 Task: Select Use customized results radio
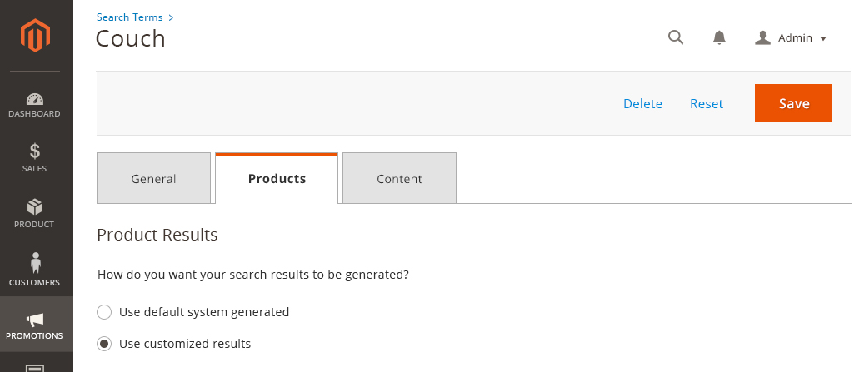(104, 344)
